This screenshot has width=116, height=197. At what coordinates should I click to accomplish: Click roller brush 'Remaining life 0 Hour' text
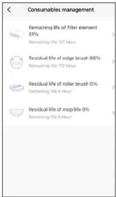coord(50,91)
